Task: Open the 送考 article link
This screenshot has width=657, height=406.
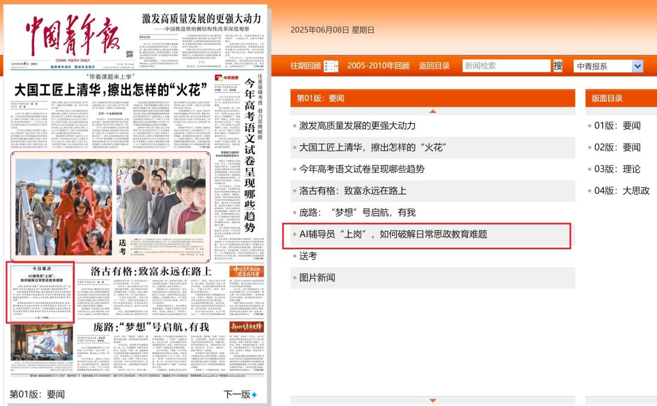Action: point(308,256)
